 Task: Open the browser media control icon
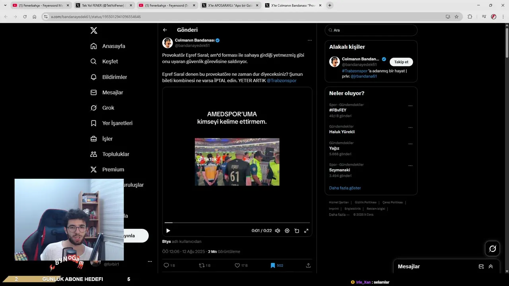pyautogui.click(x=484, y=17)
